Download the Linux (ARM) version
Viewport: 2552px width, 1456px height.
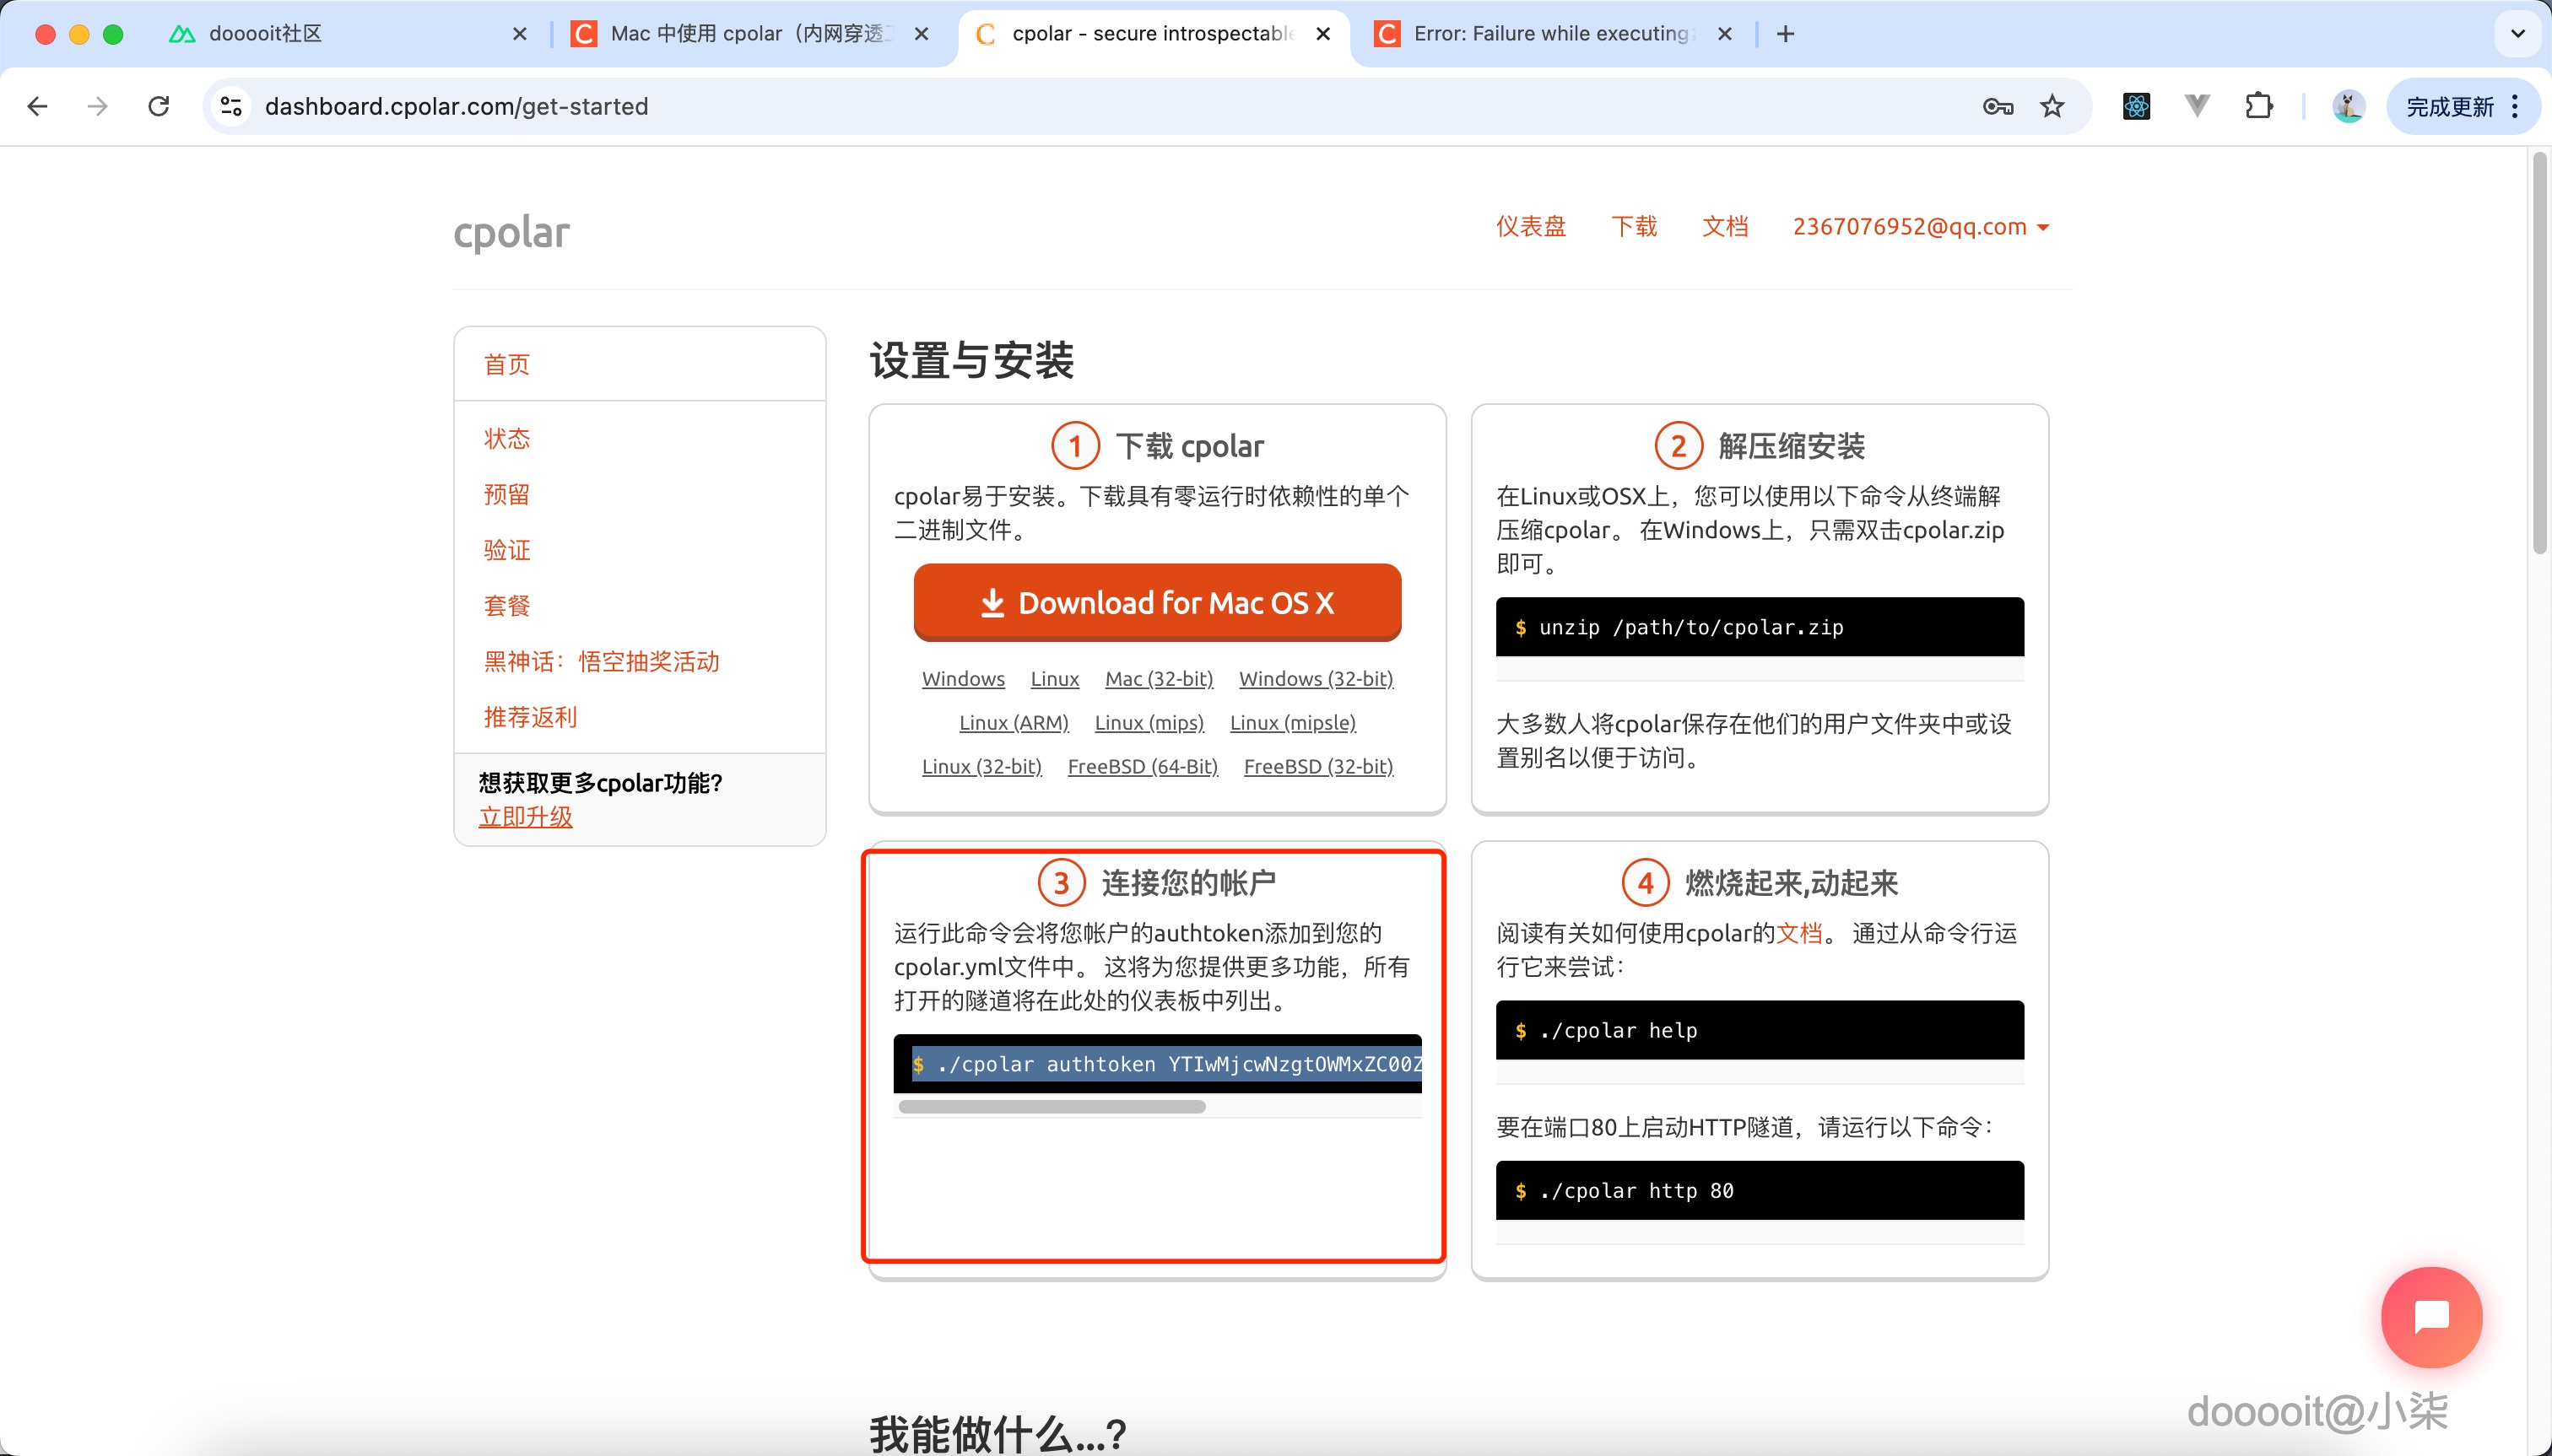point(1013,722)
